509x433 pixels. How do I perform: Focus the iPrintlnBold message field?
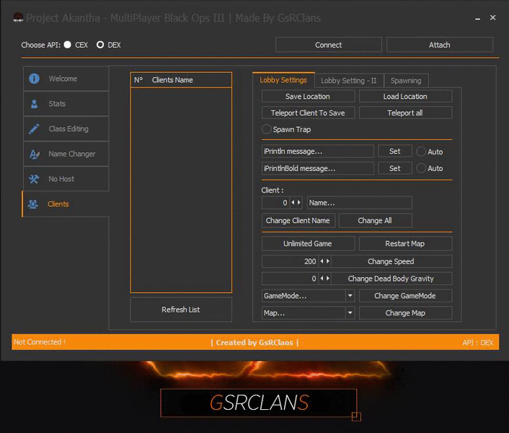click(318, 168)
